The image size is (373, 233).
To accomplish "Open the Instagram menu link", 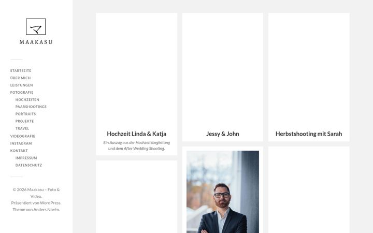I will click(x=21, y=143).
